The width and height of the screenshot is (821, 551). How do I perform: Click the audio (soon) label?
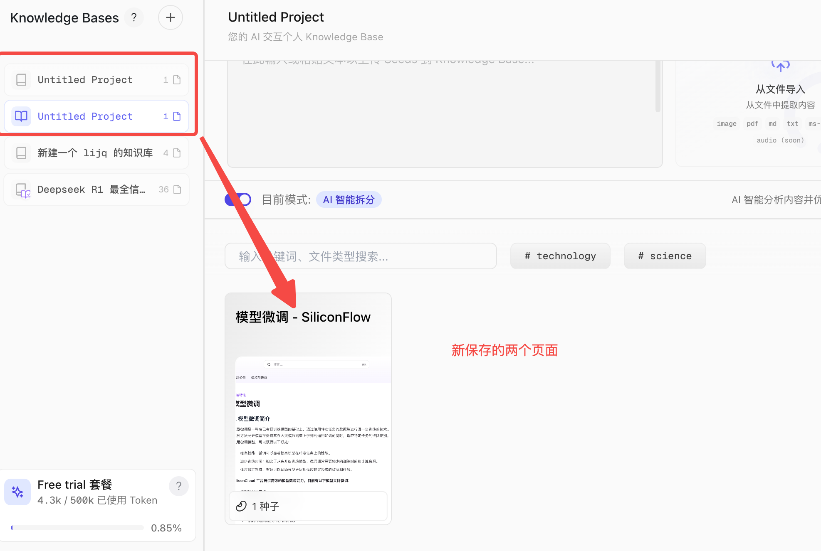780,140
